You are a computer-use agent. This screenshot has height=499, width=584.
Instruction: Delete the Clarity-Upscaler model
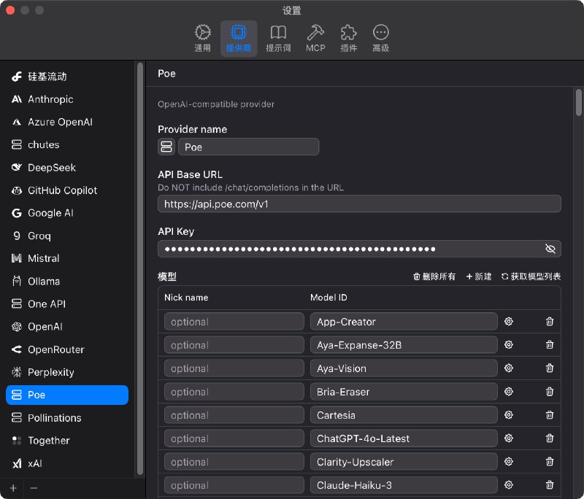click(x=550, y=462)
